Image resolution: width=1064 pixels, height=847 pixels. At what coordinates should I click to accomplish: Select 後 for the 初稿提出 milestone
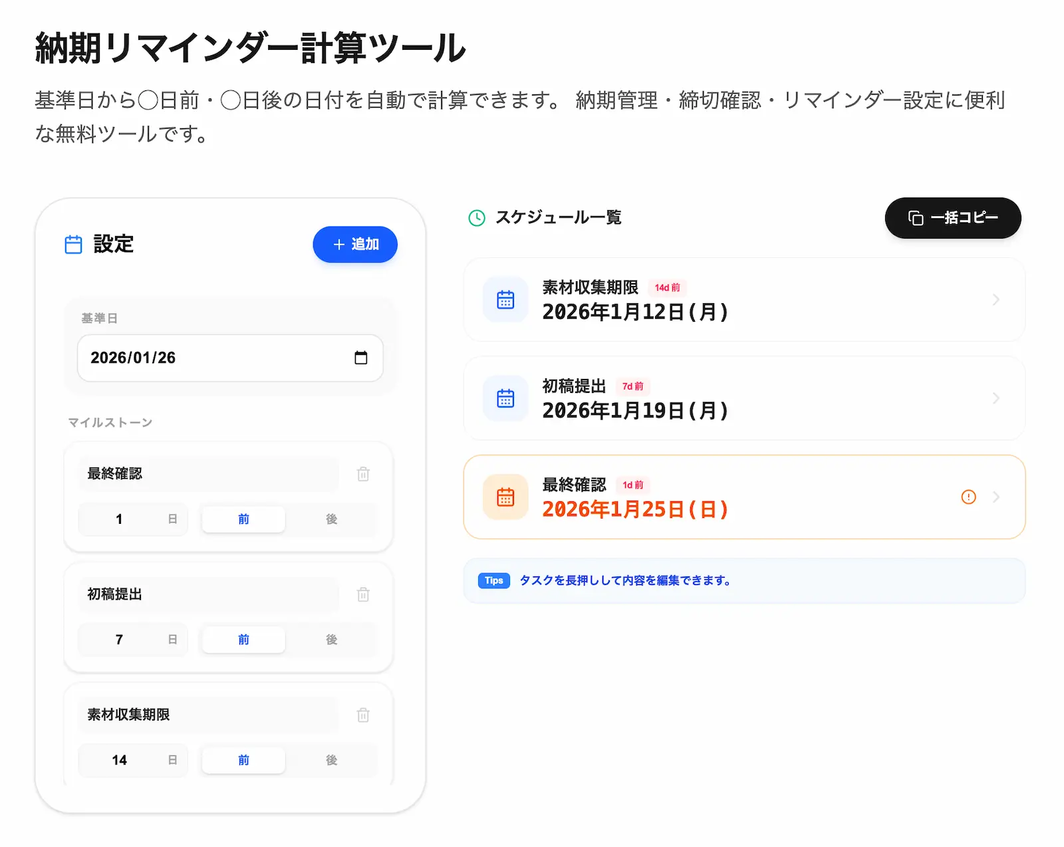tap(331, 640)
